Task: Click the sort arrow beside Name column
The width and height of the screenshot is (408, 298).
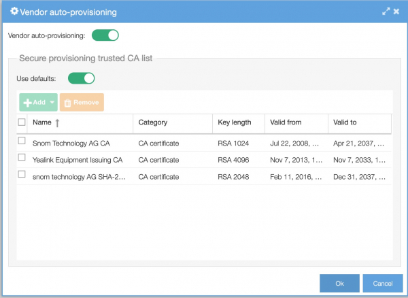Action: click(57, 123)
